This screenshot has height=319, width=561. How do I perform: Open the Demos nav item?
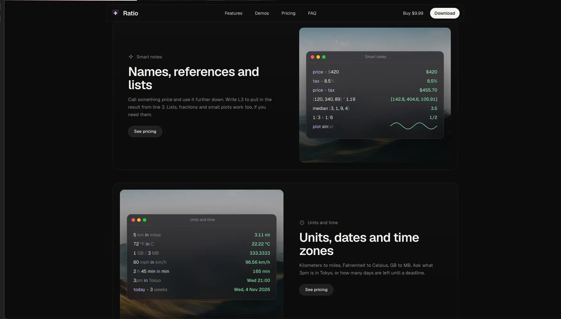tap(262, 13)
